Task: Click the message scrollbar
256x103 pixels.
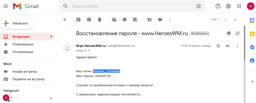Action: click(x=244, y=43)
